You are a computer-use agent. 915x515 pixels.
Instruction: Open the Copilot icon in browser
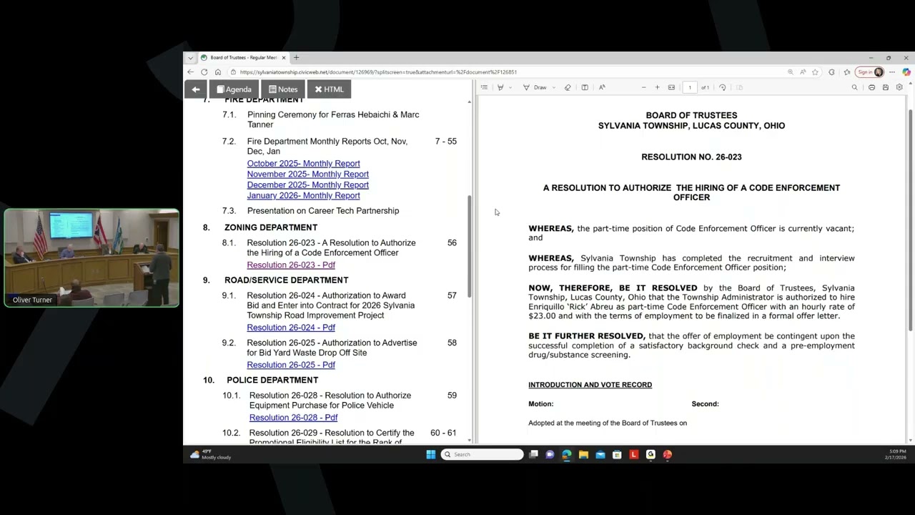point(906,72)
